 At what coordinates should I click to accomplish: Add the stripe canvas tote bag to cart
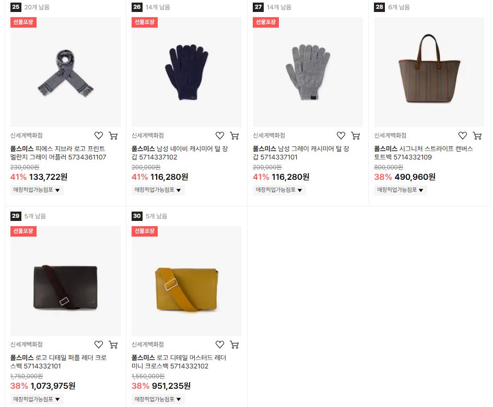pyautogui.click(x=477, y=135)
